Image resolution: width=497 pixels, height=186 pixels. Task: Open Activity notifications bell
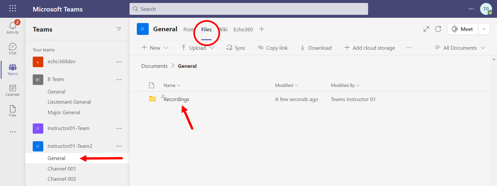click(x=13, y=27)
